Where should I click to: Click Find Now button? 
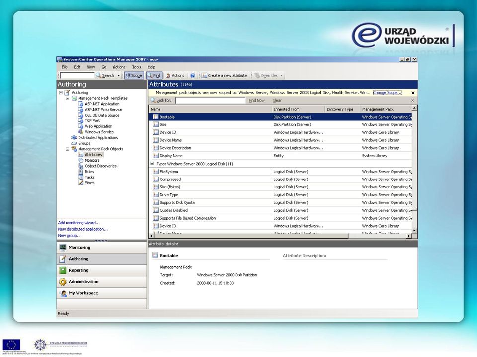[256, 101]
